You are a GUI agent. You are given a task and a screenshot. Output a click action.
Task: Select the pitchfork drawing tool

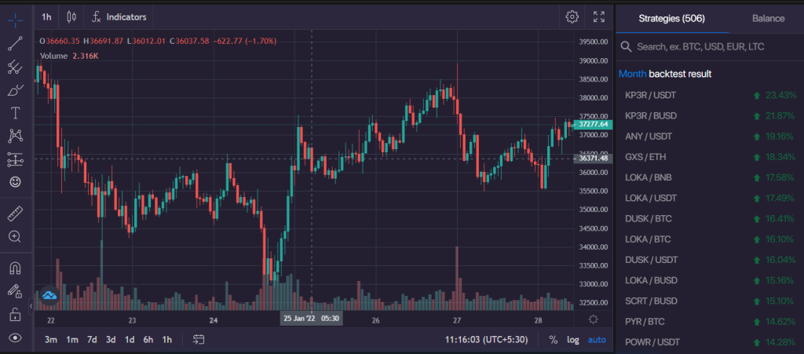(x=16, y=68)
